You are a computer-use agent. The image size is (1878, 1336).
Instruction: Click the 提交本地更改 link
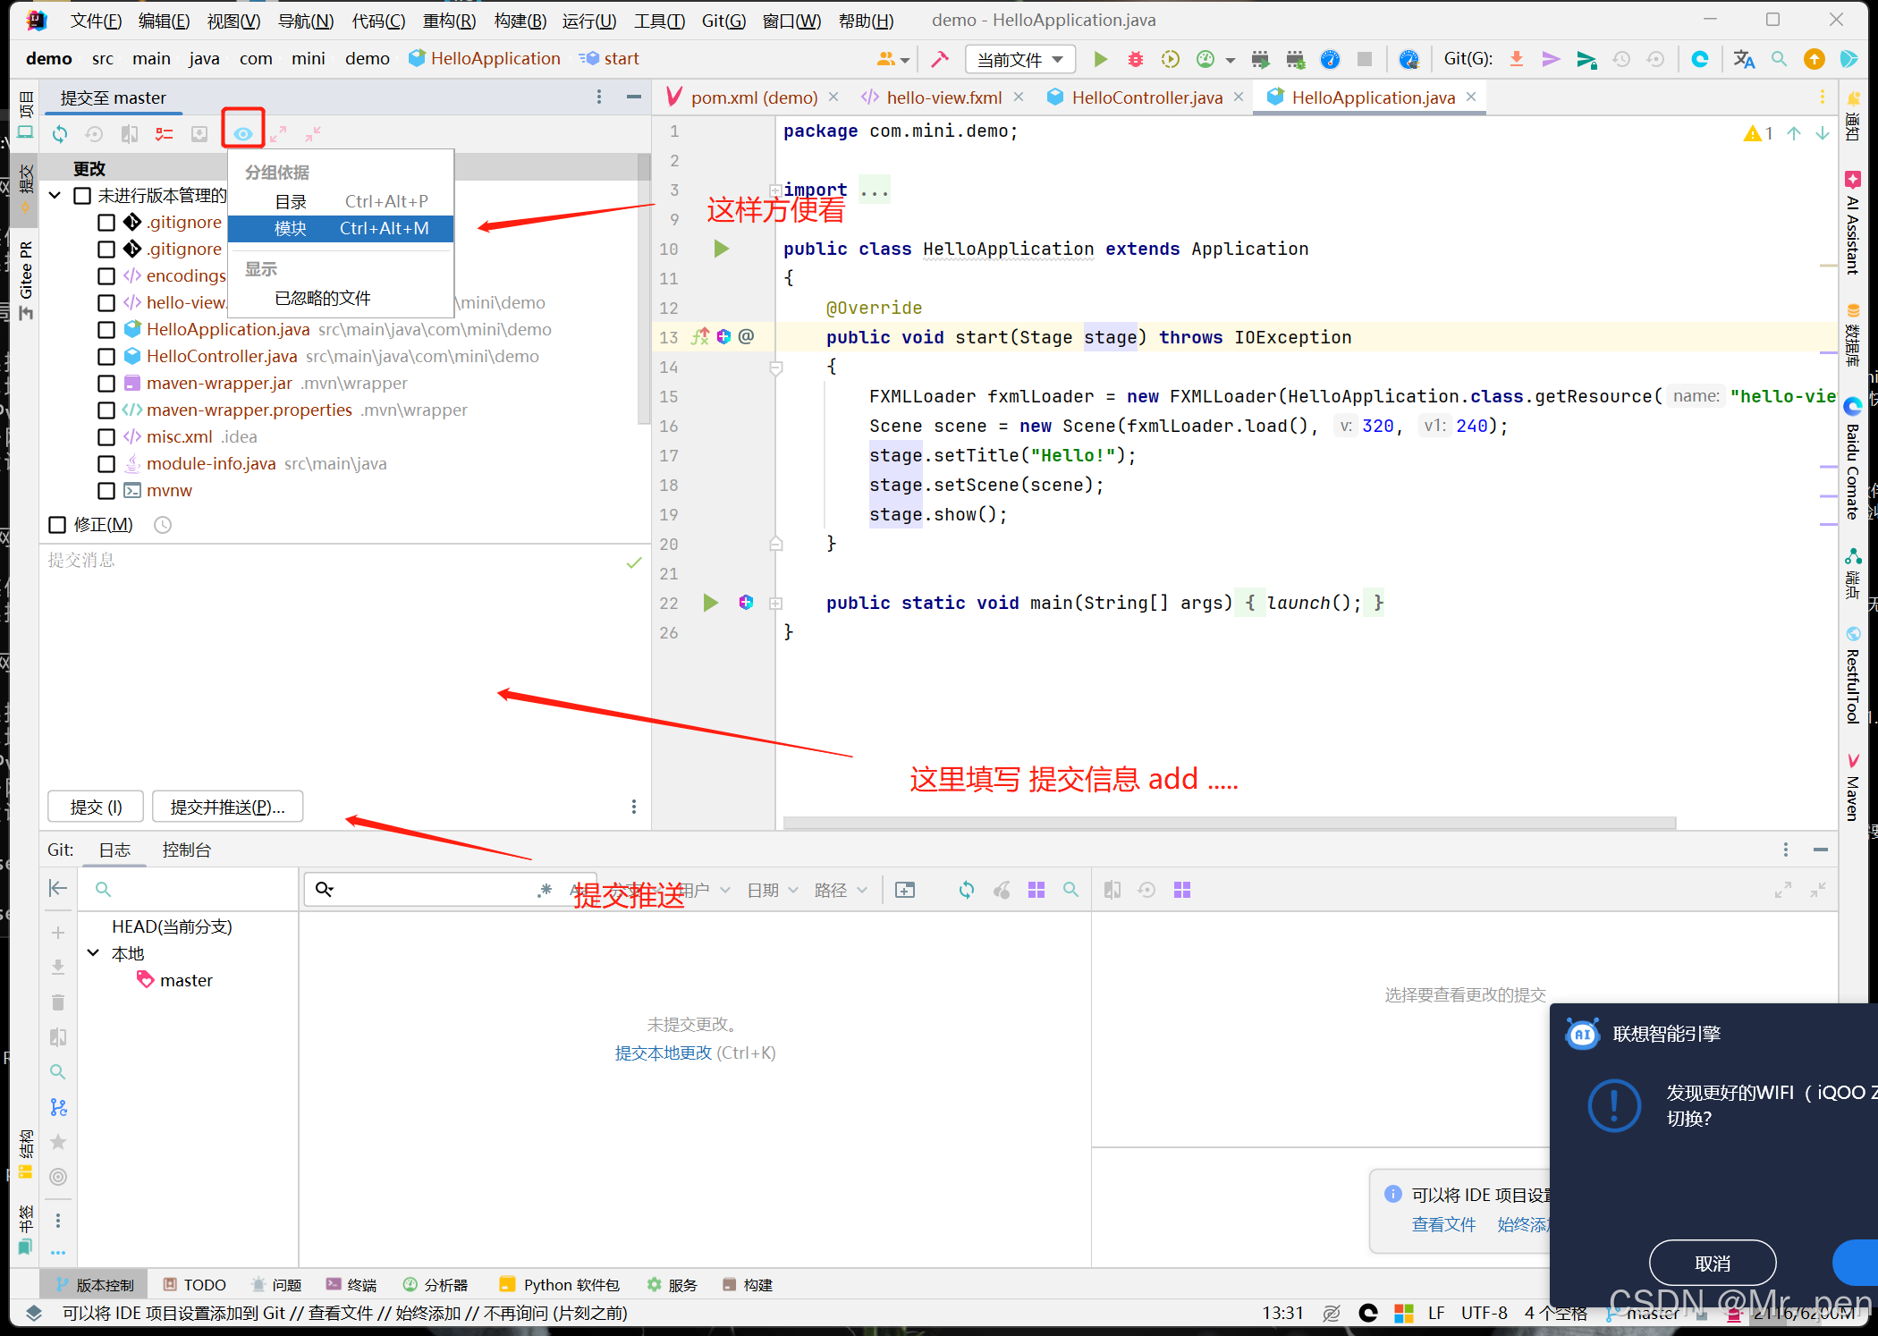pos(663,1053)
